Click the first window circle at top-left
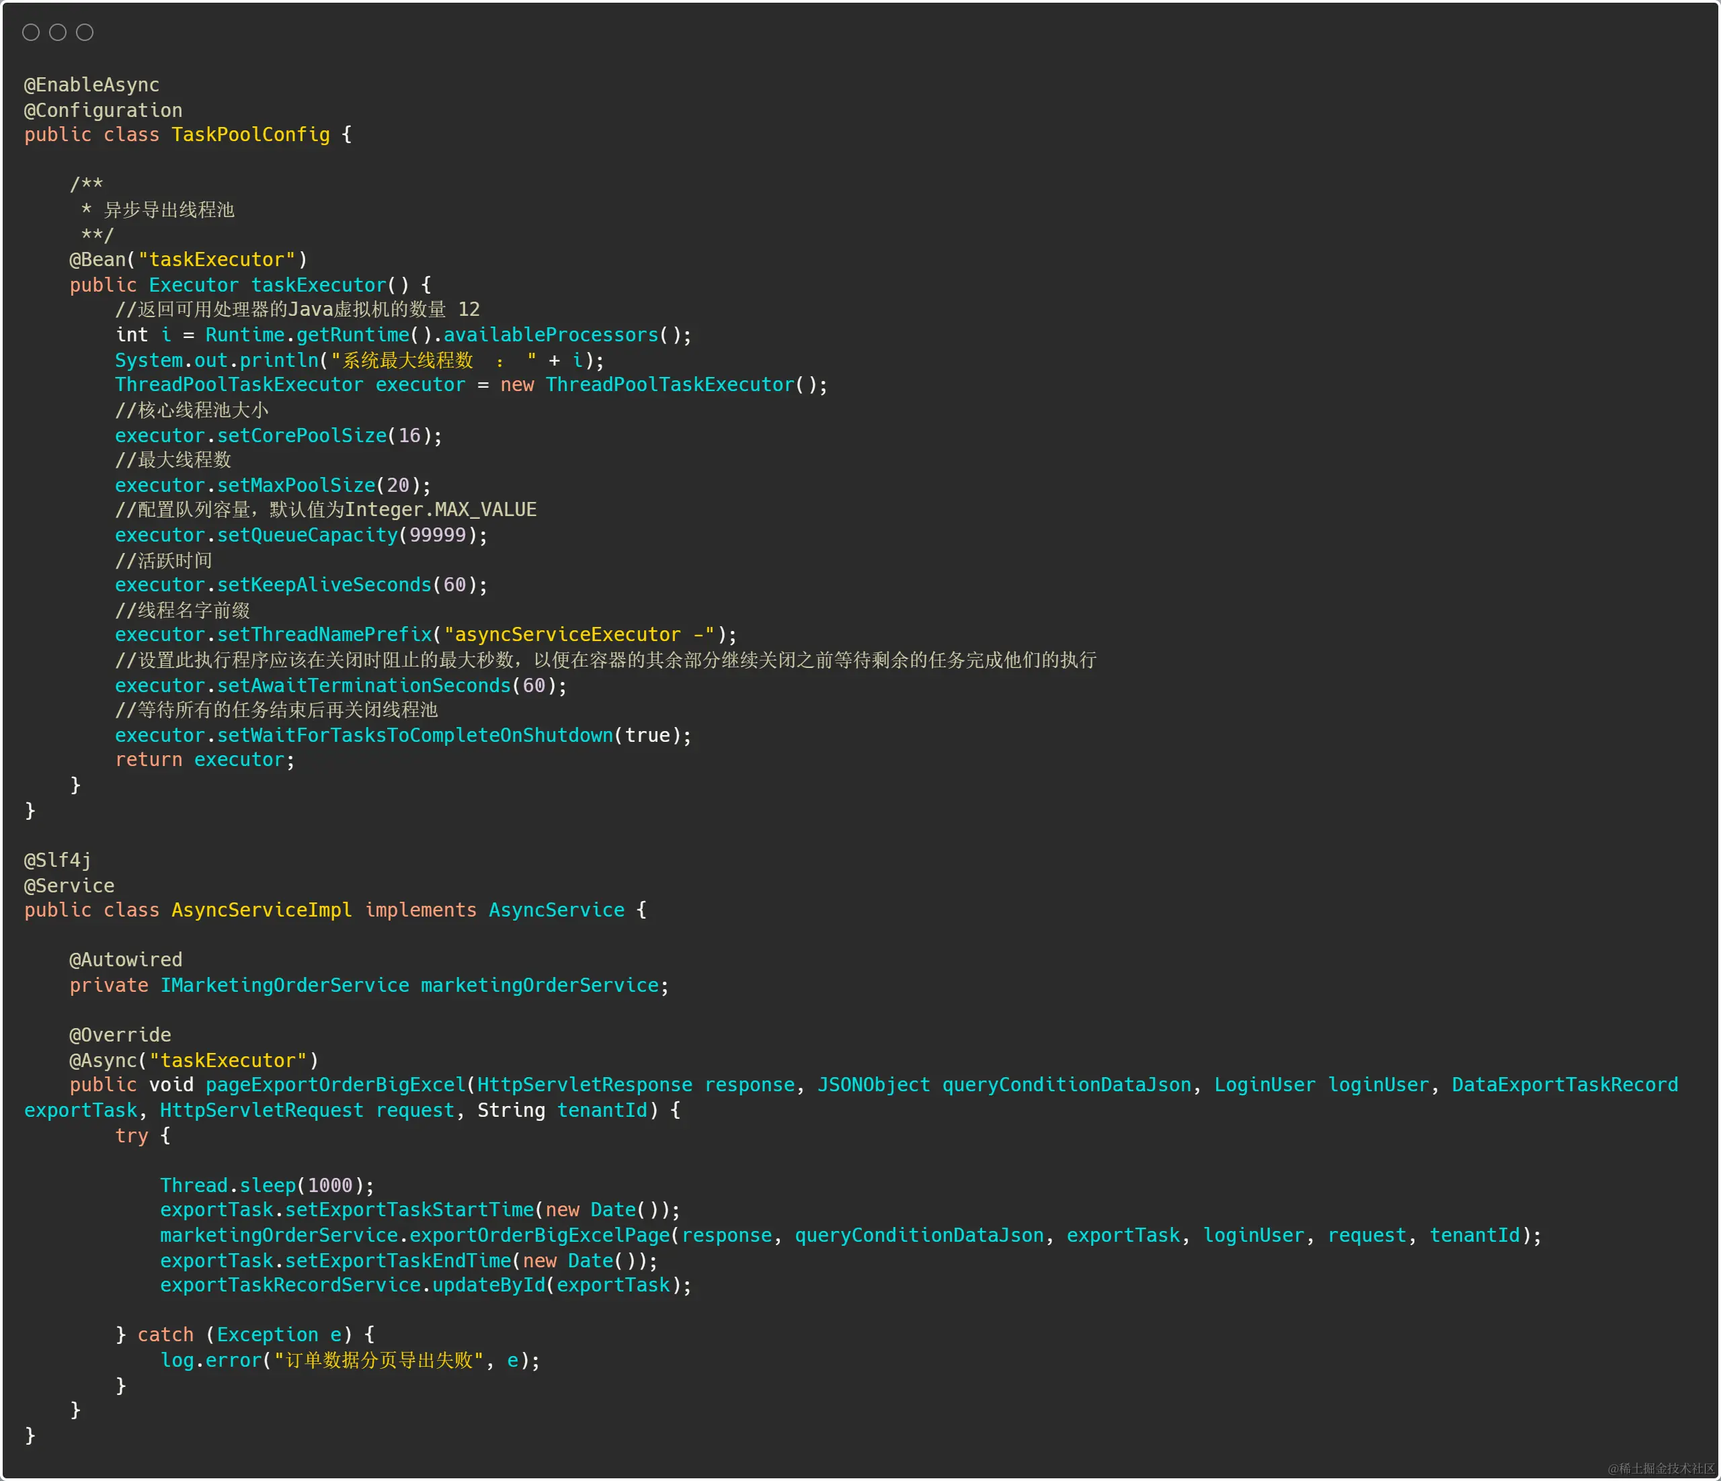The image size is (1721, 1481). click(31, 32)
